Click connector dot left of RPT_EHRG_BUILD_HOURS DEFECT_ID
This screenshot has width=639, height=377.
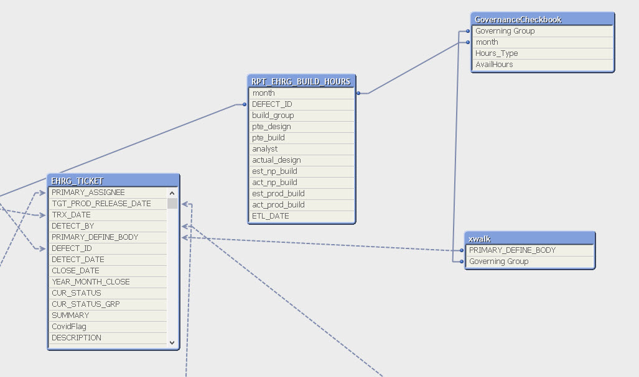click(245, 104)
